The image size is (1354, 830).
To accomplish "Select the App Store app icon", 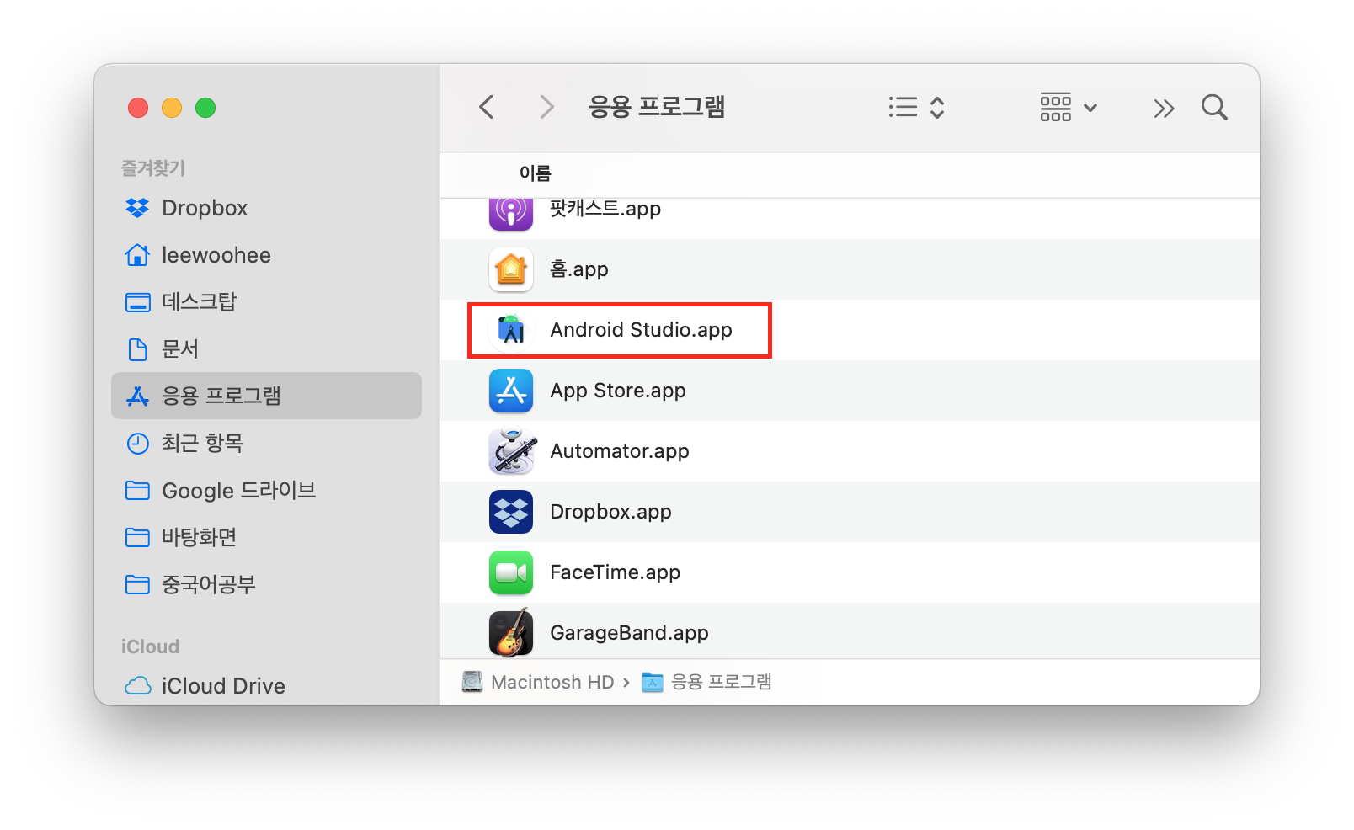I will pos(511,391).
